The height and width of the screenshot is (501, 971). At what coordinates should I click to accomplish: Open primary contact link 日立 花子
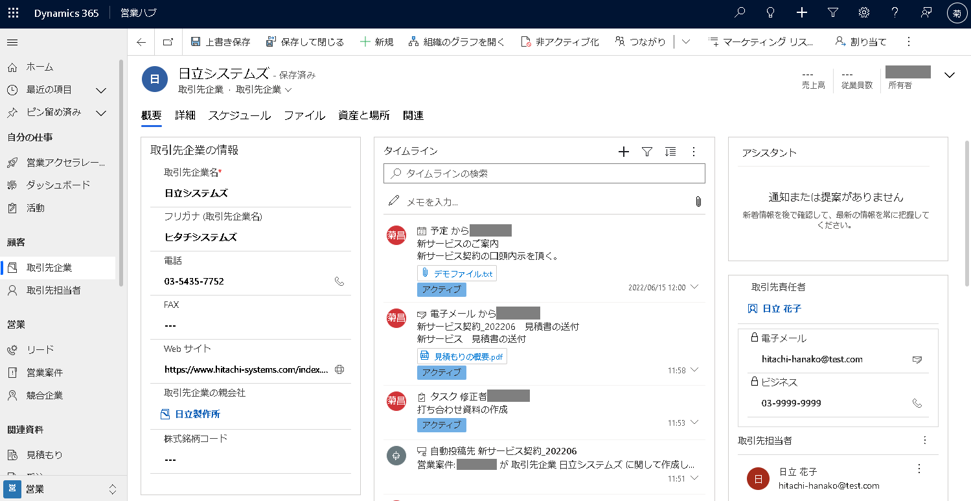point(782,309)
